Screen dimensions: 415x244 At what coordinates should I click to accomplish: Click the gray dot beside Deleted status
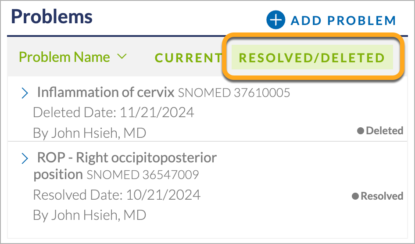pos(361,131)
